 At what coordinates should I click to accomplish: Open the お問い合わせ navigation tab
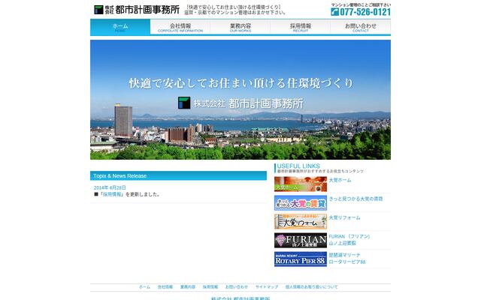point(361,27)
